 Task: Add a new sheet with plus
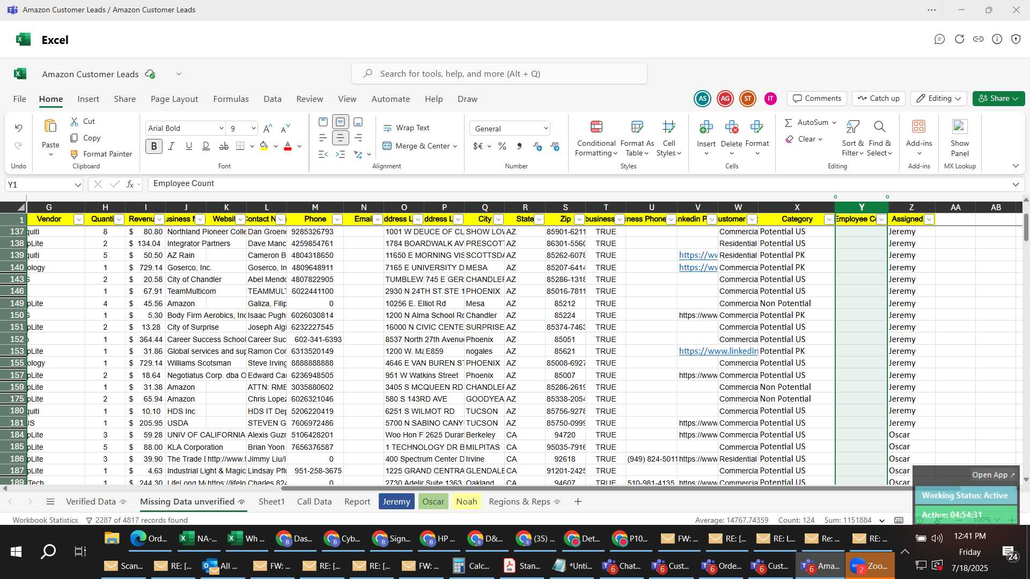click(578, 502)
